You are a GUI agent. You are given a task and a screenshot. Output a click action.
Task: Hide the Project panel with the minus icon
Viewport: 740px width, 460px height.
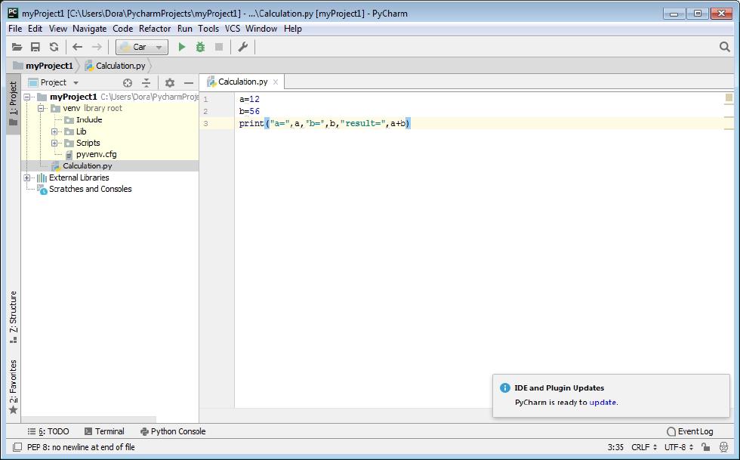(x=189, y=83)
